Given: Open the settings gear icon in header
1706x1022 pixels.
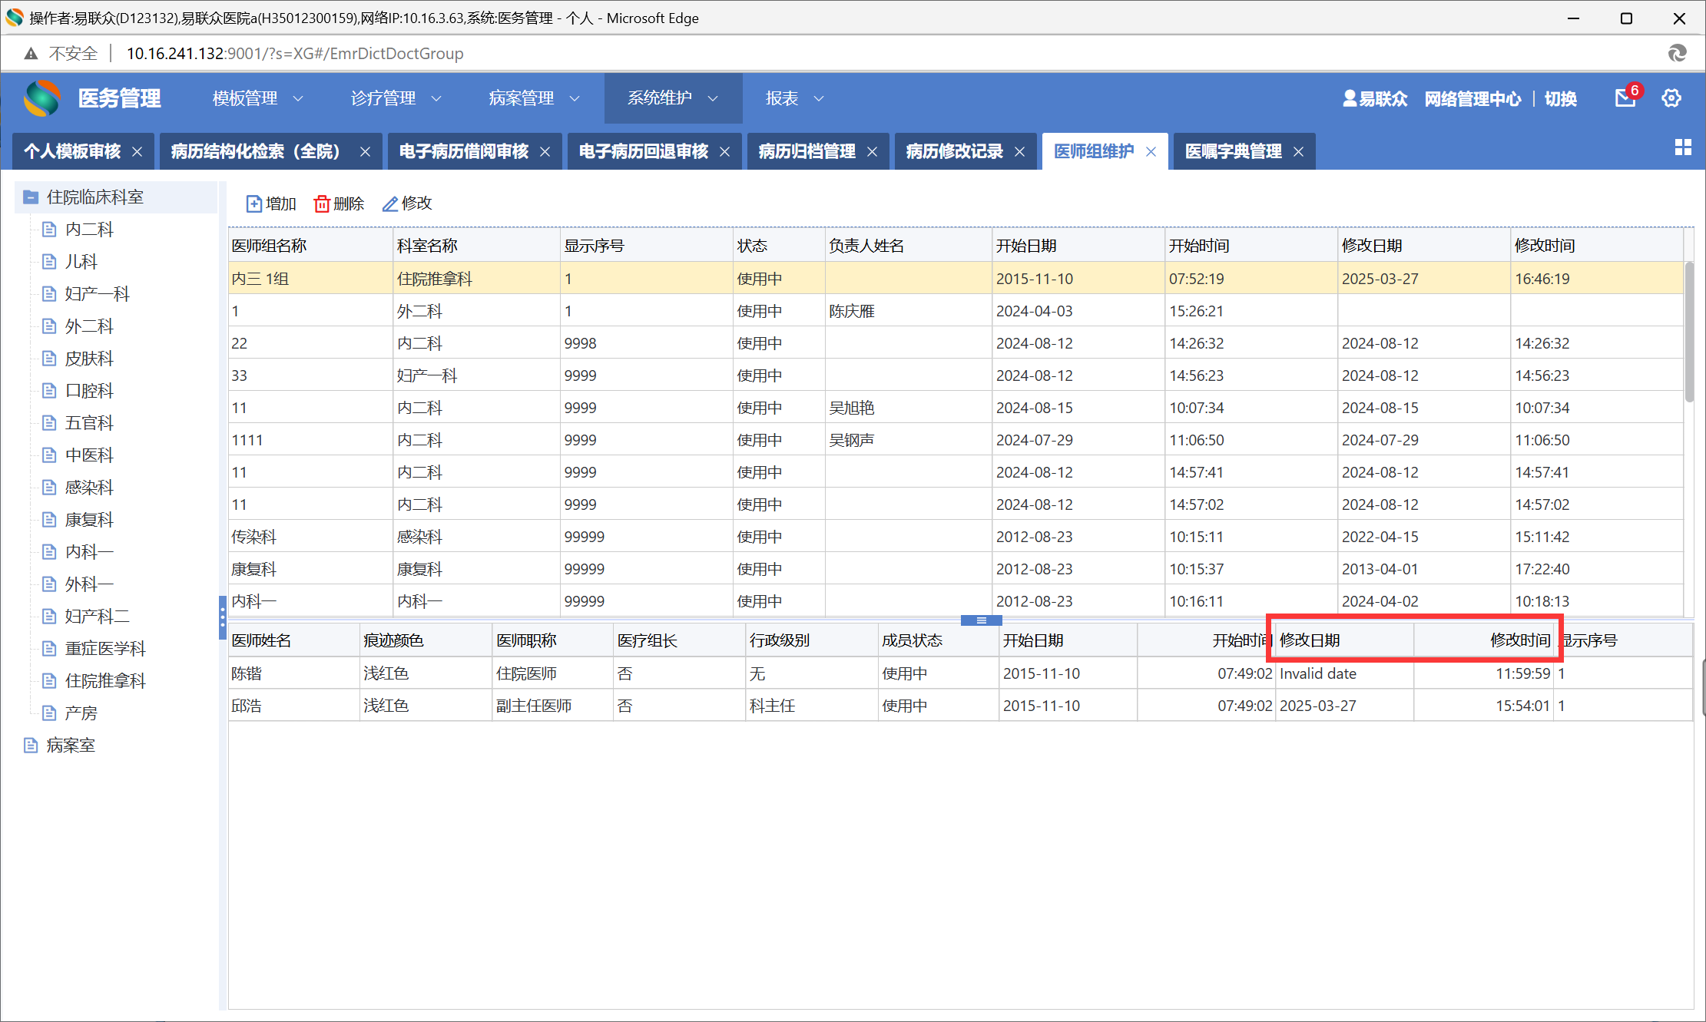Looking at the screenshot, I should click(x=1671, y=98).
